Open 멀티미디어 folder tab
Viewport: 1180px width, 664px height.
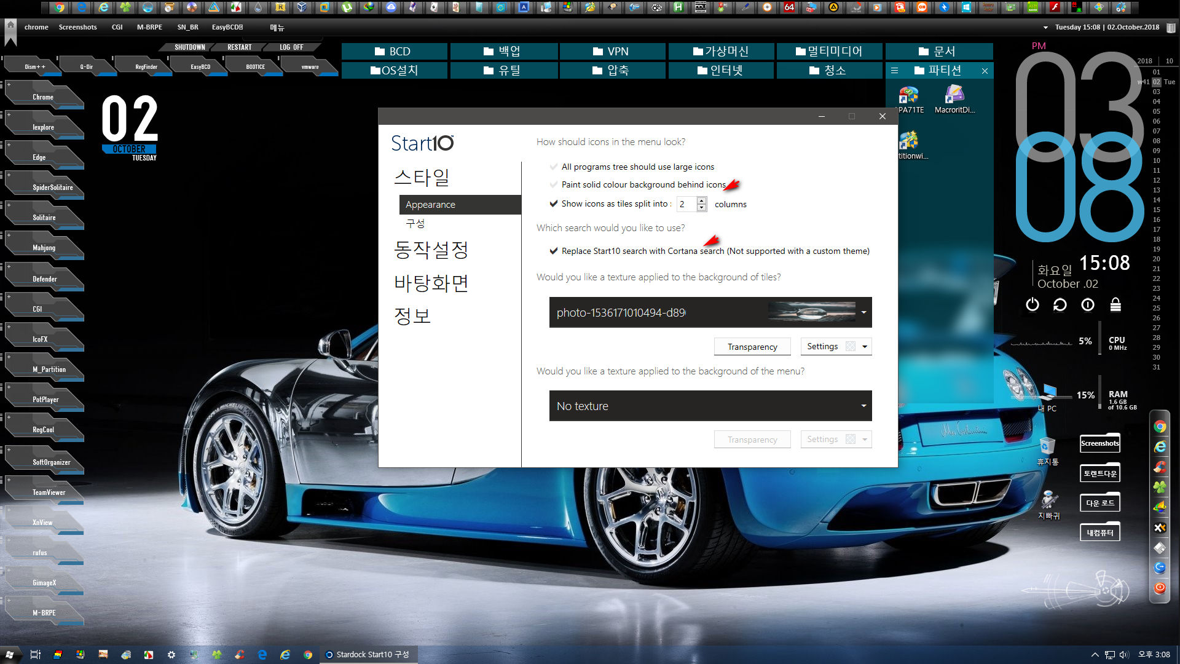(829, 52)
